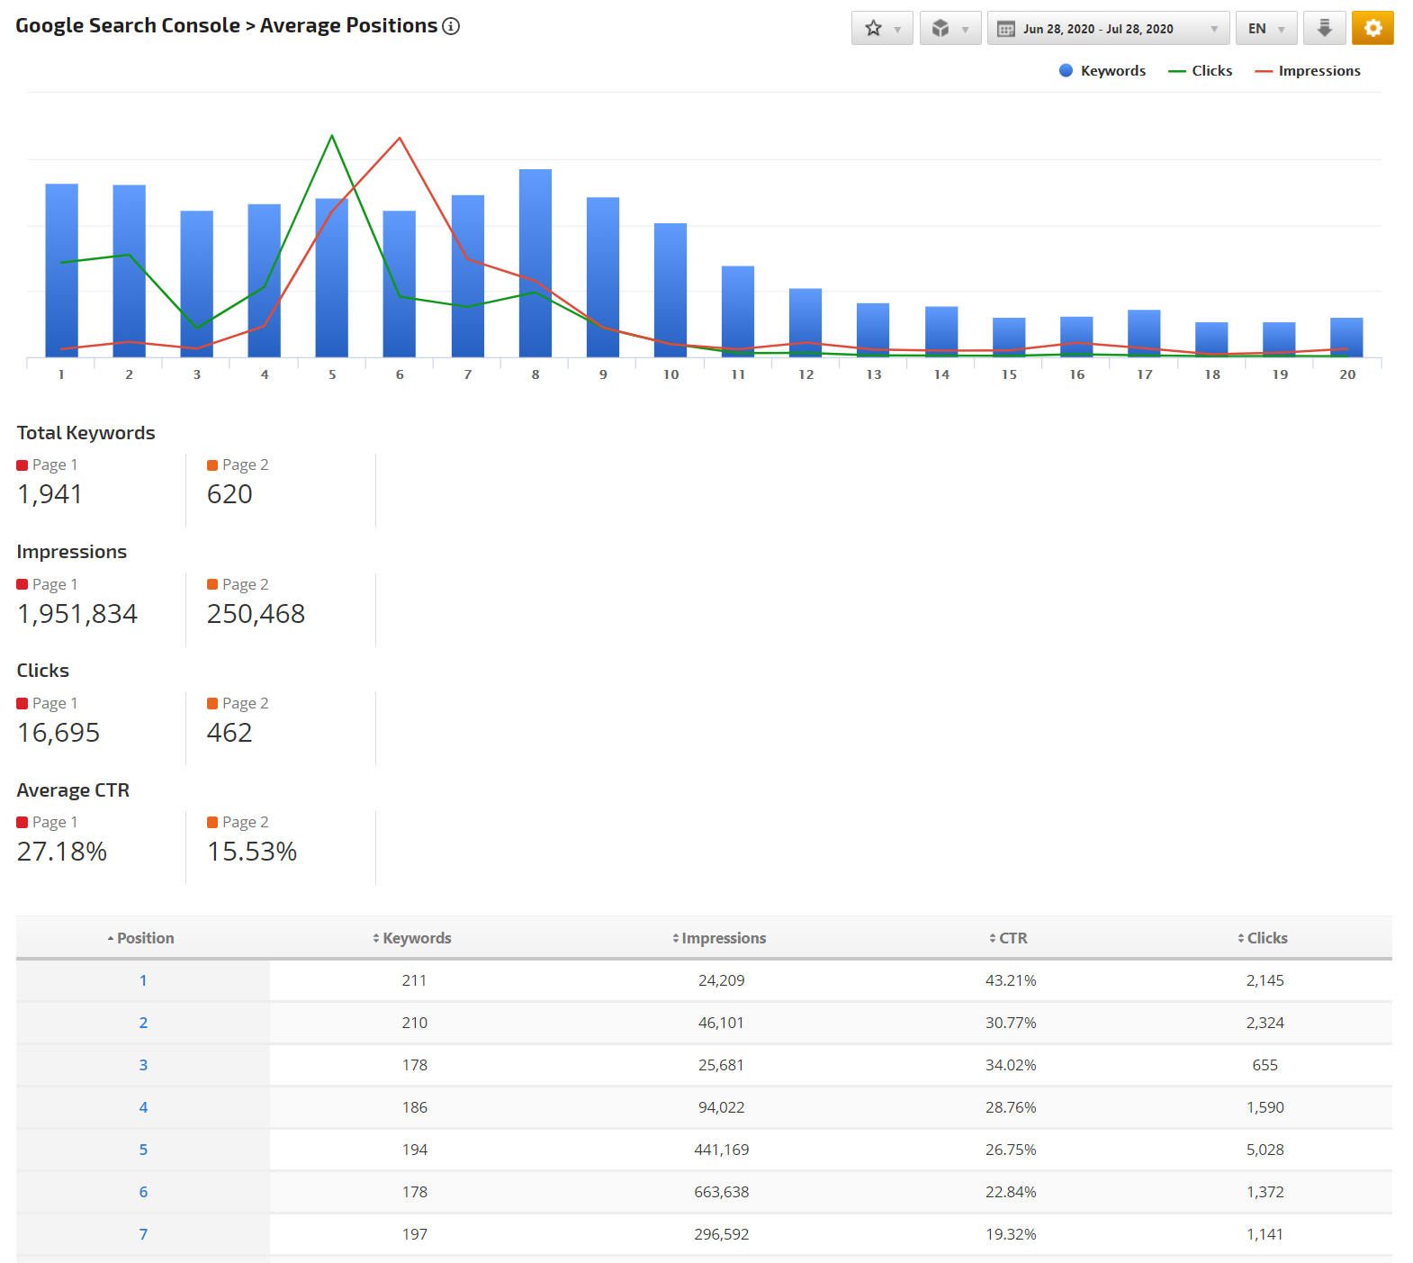1413x1263 pixels.
Task: Sort by CTR column header
Action: coord(1012,938)
